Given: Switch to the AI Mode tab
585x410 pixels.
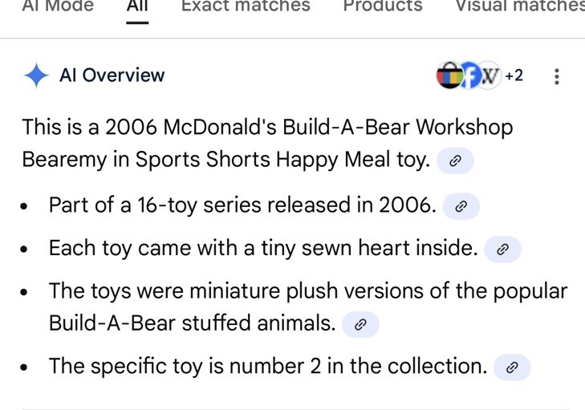Looking at the screenshot, I should pos(58,6).
